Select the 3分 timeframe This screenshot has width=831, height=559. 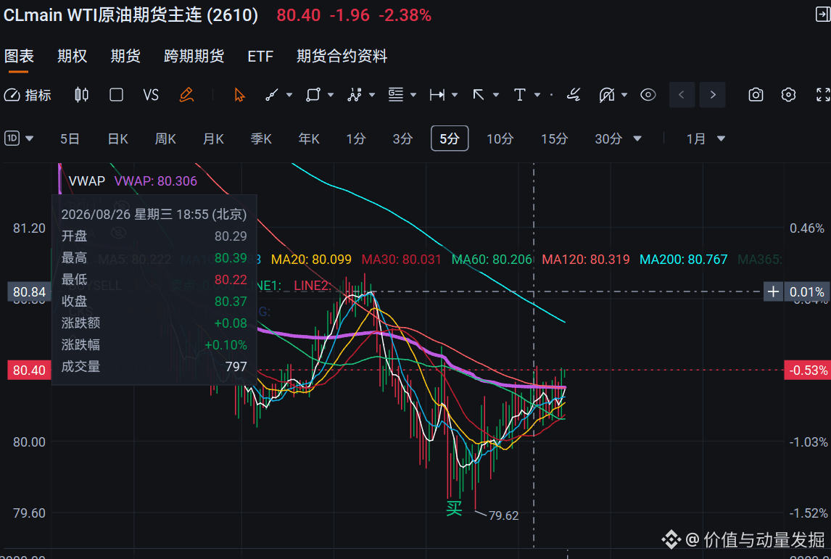click(x=402, y=138)
